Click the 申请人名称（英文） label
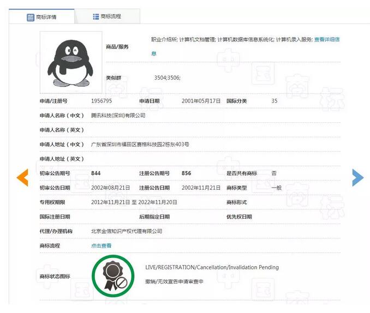The image size is (370, 313). pyautogui.click(x=62, y=130)
